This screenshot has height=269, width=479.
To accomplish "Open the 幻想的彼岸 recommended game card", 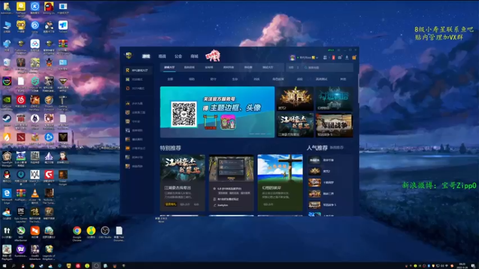I will tap(280, 183).
